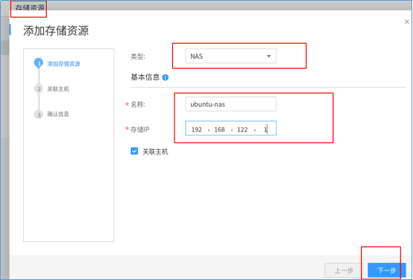Click the info icon beside 基本信息
Viewport: 413px width, 280px height.
coord(165,77)
